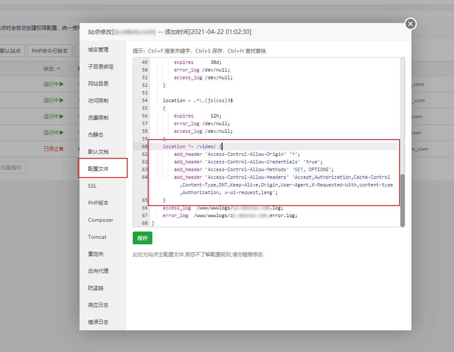Click the editor vertical scrollbar thumb
Image resolution: width=454 pixels, height=352 pixels.
click(x=402, y=200)
